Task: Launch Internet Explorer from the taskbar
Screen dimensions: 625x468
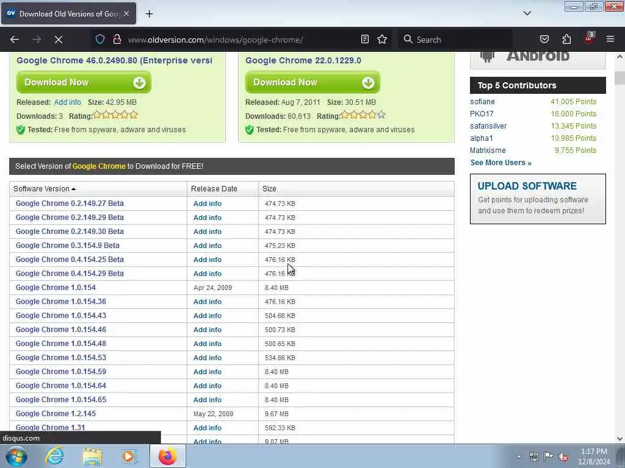Action: tap(54, 456)
